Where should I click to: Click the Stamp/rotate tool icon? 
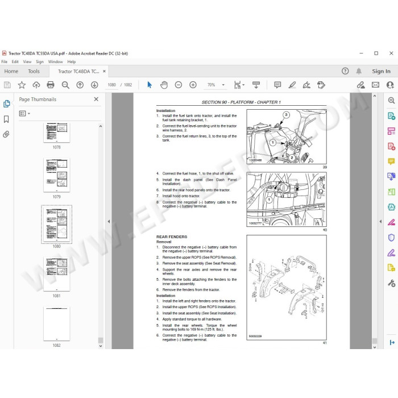[321, 85]
